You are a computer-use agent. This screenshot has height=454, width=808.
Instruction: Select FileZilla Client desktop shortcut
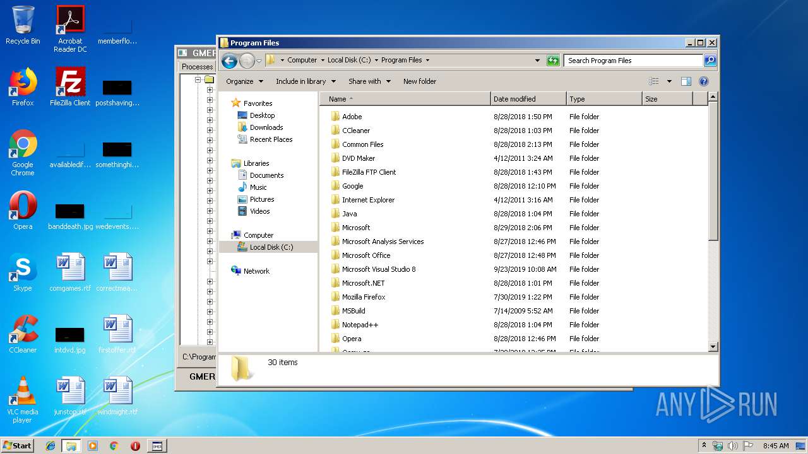click(70, 87)
